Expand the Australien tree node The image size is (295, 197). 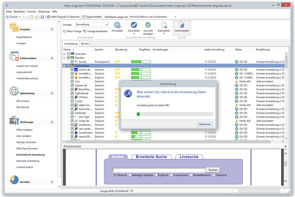tap(64, 54)
